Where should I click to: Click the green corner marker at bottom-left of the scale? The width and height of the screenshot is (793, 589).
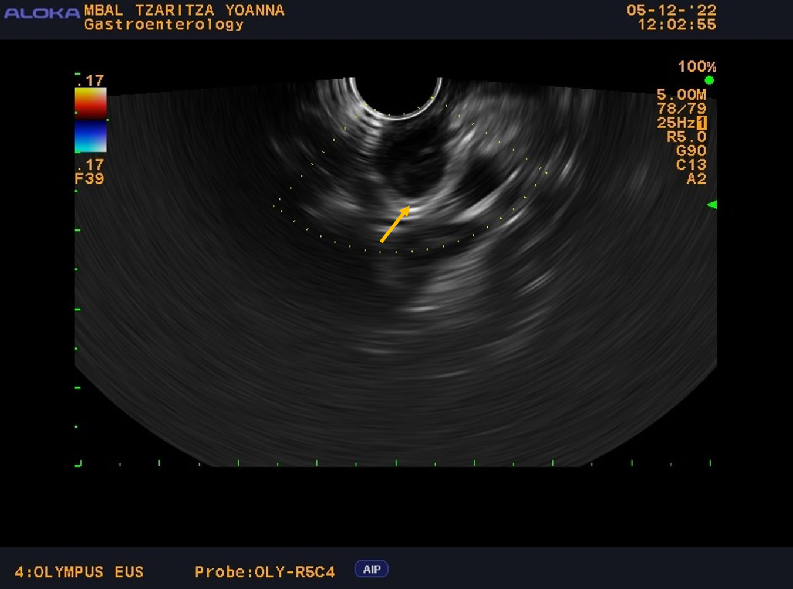point(78,464)
